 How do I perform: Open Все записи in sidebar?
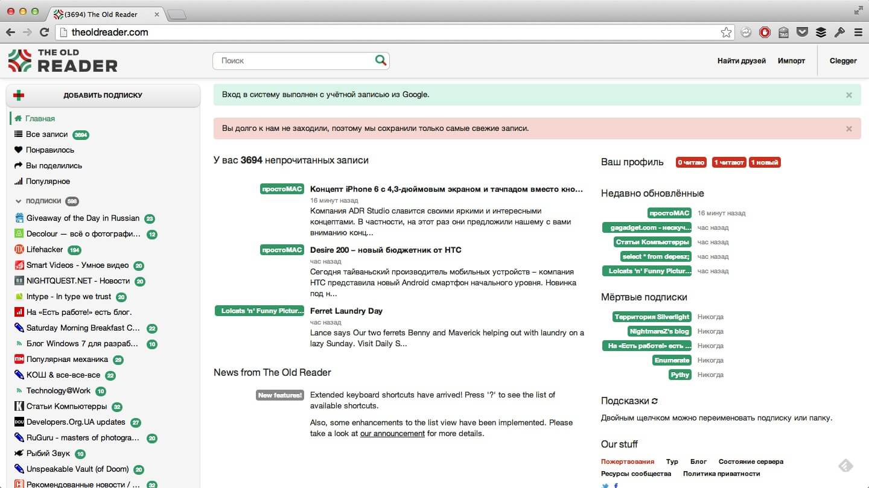[46, 134]
